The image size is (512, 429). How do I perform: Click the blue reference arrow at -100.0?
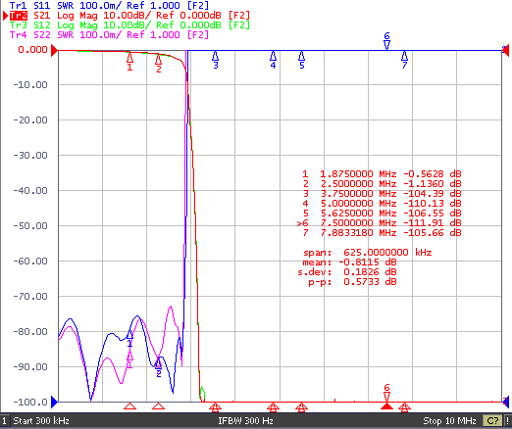54,403
